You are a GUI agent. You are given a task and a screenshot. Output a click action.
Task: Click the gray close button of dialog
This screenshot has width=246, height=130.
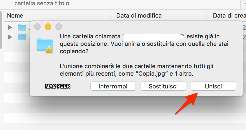tap(37, 27)
